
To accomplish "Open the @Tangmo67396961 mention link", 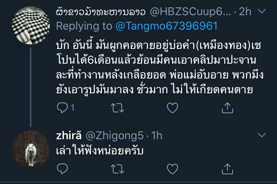I will click(x=167, y=26).
